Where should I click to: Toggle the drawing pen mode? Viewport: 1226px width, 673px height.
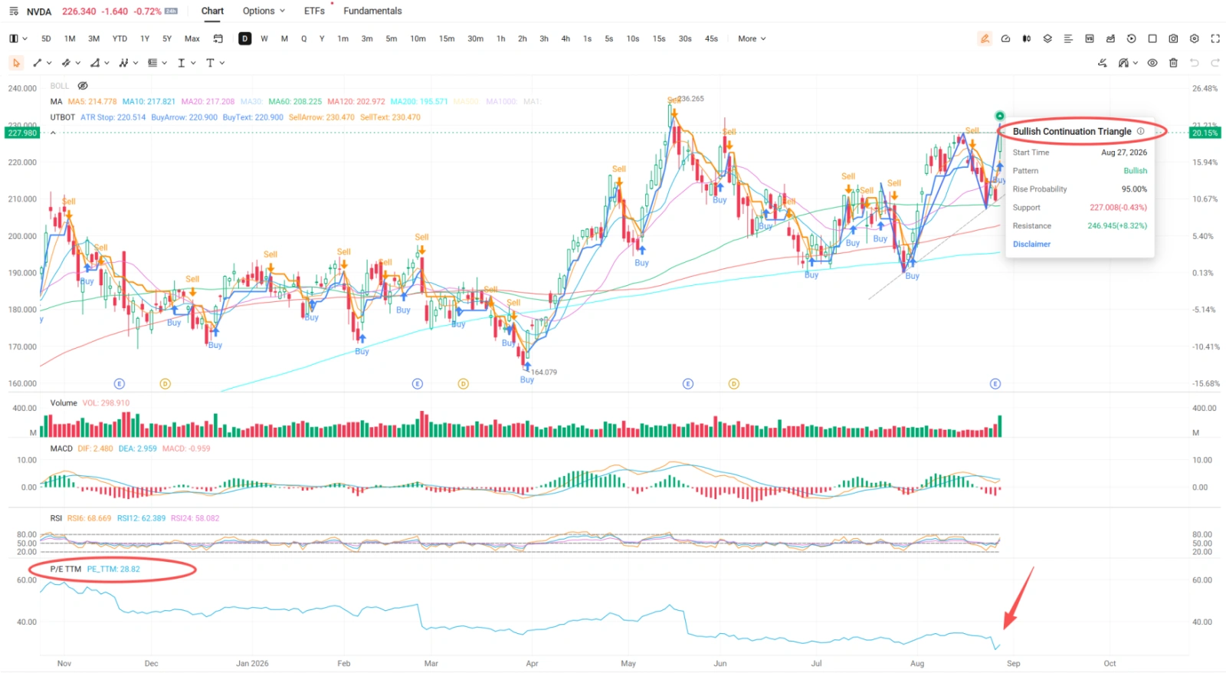pos(985,38)
